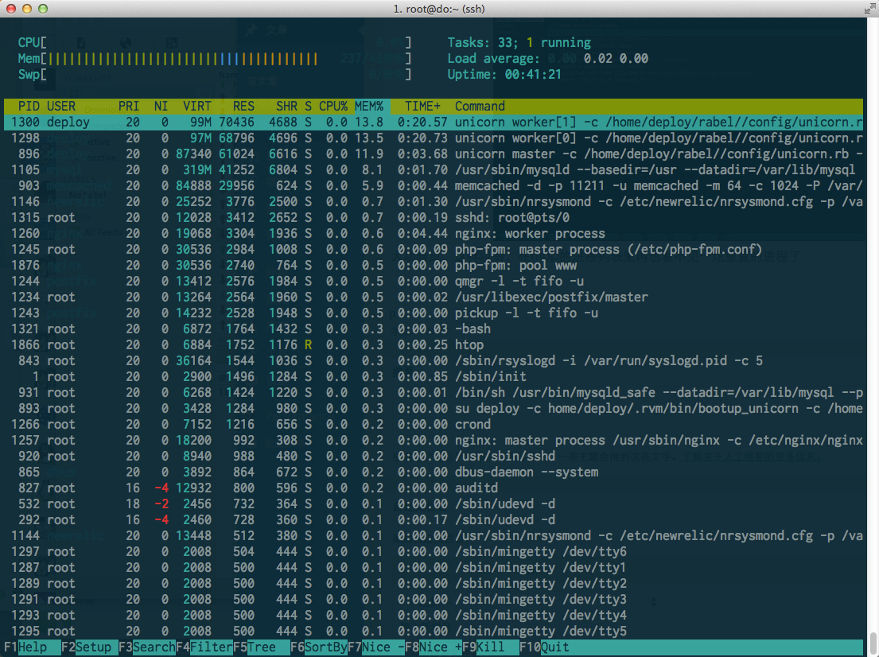
Task: Select the /usr/sbin/mysqld process row
Action: [x=434, y=169]
